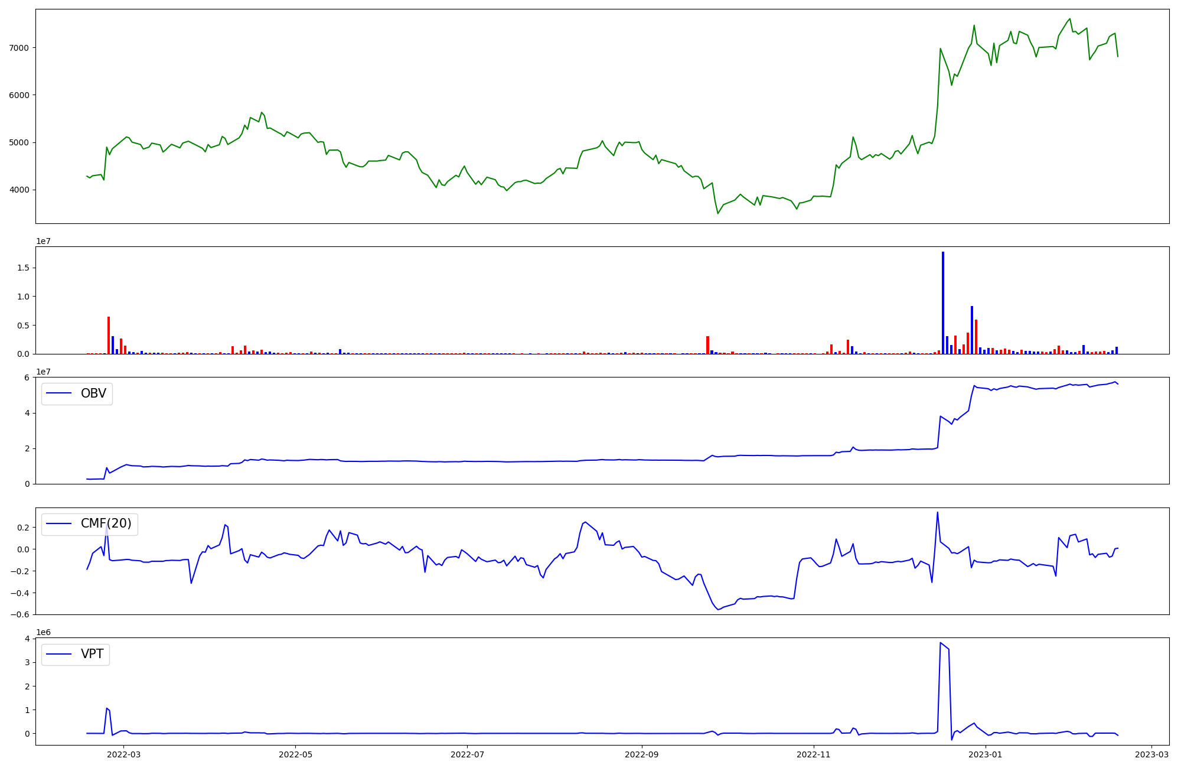Click the VPT spike peak in December

(940, 643)
